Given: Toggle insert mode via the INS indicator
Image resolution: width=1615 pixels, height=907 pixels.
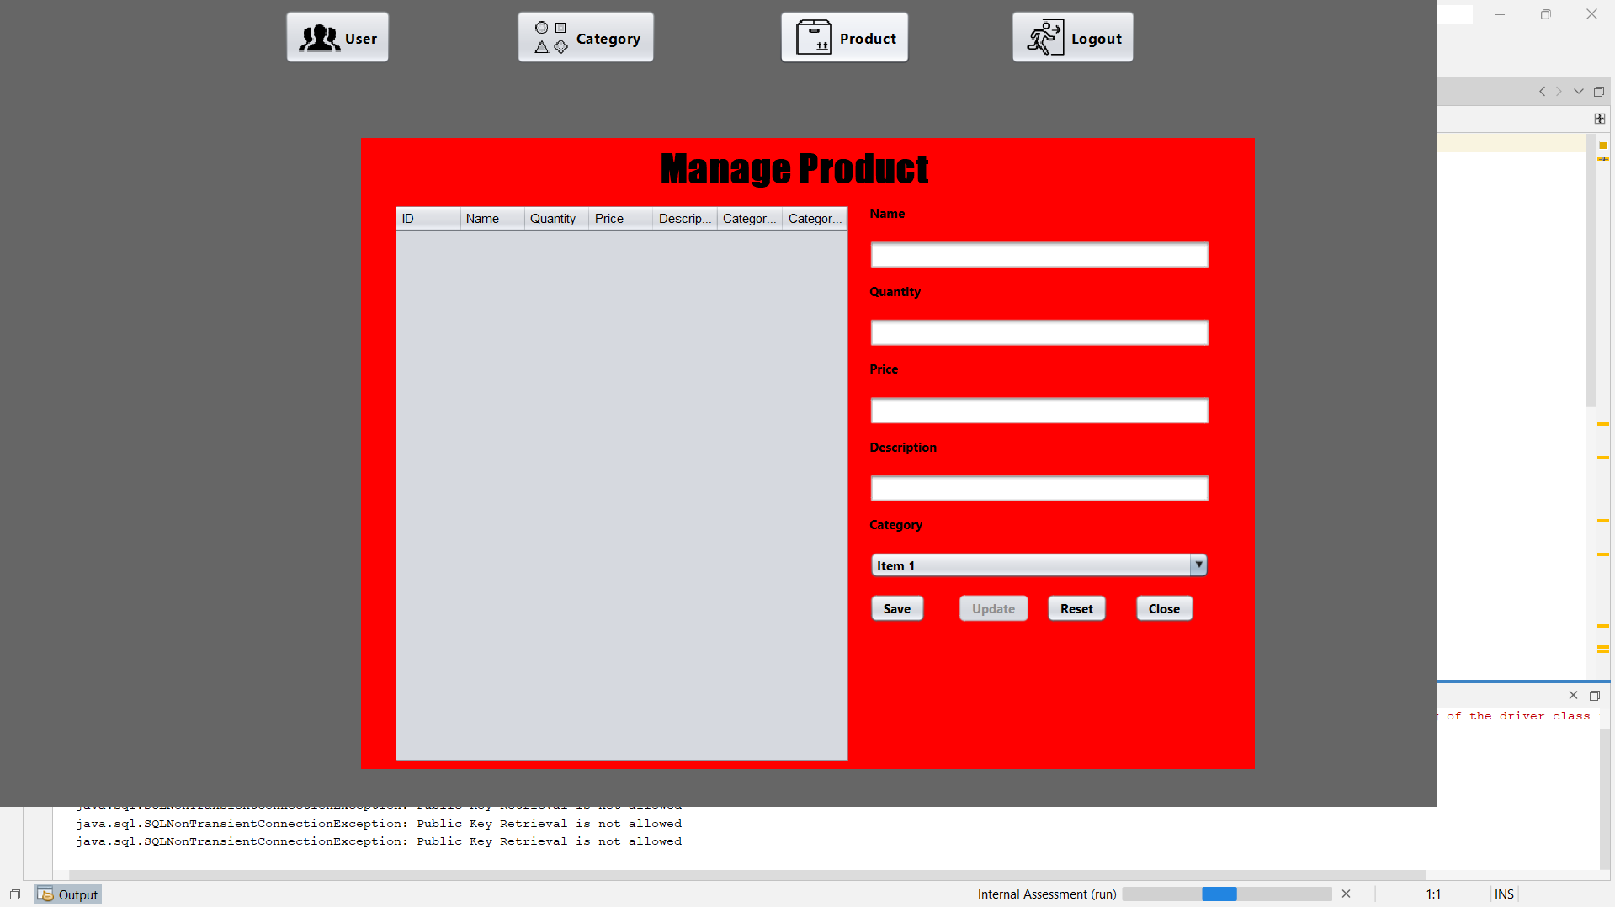Looking at the screenshot, I should 1503,894.
